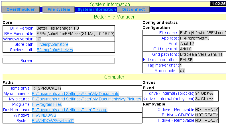Open the F:\WINDOWS\system32 link
Screen dimensions: 226x124
point(53,121)
